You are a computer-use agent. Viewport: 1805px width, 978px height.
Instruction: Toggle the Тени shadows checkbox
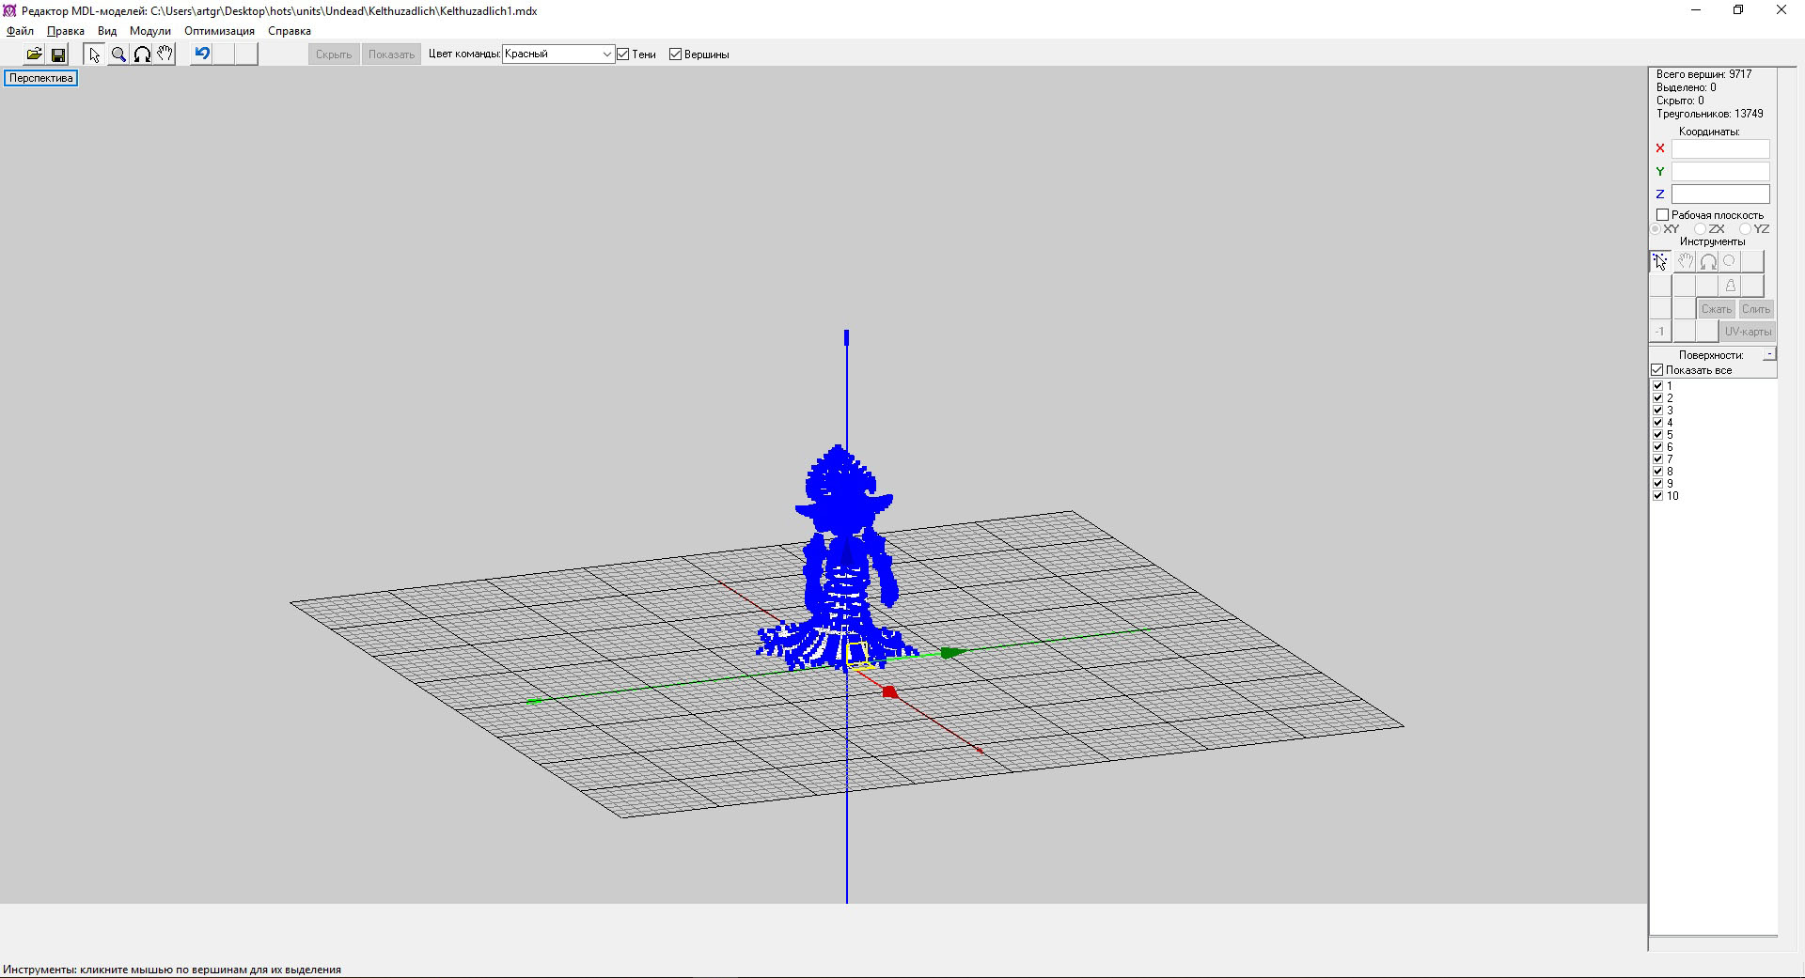[x=622, y=54]
